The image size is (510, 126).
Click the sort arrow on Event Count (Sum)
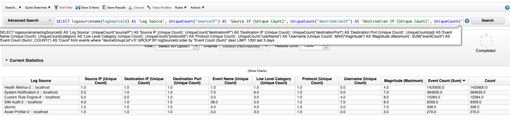464,81
